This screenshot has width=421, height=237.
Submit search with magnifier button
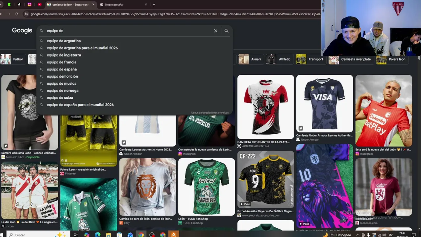pos(226,31)
